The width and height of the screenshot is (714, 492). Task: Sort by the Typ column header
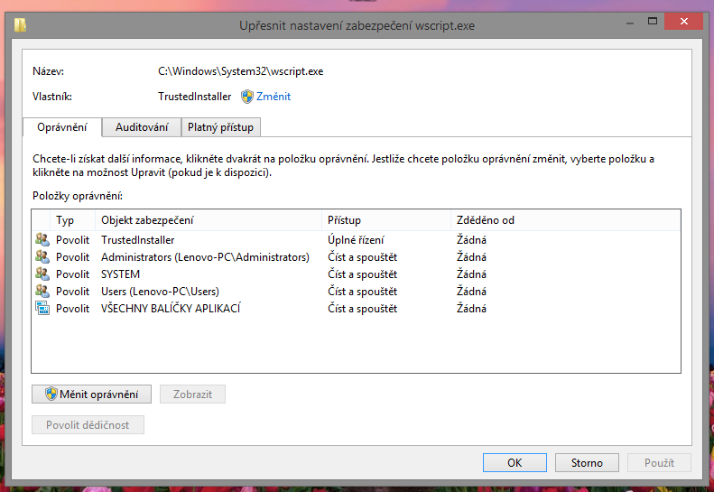click(x=65, y=220)
